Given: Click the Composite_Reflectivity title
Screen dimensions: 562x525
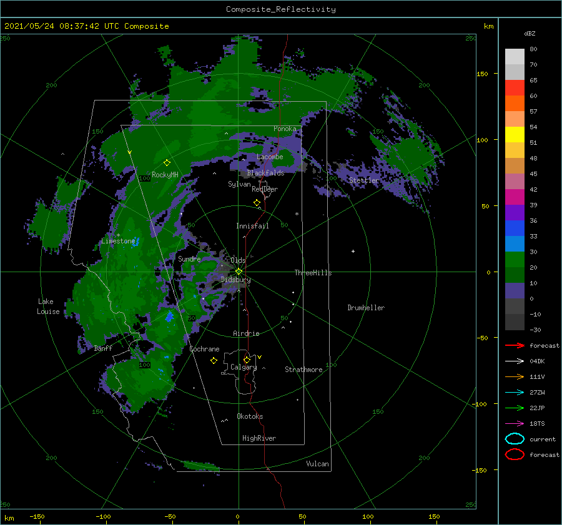Looking at the screenshot, I should (x=281, y=9).
